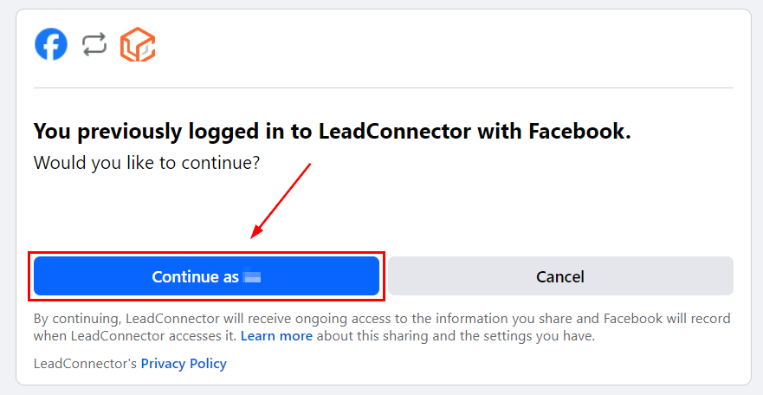This screenshot has width=763, height=395.
Task: Click the red arrow annotation
Action: (280, 200)
